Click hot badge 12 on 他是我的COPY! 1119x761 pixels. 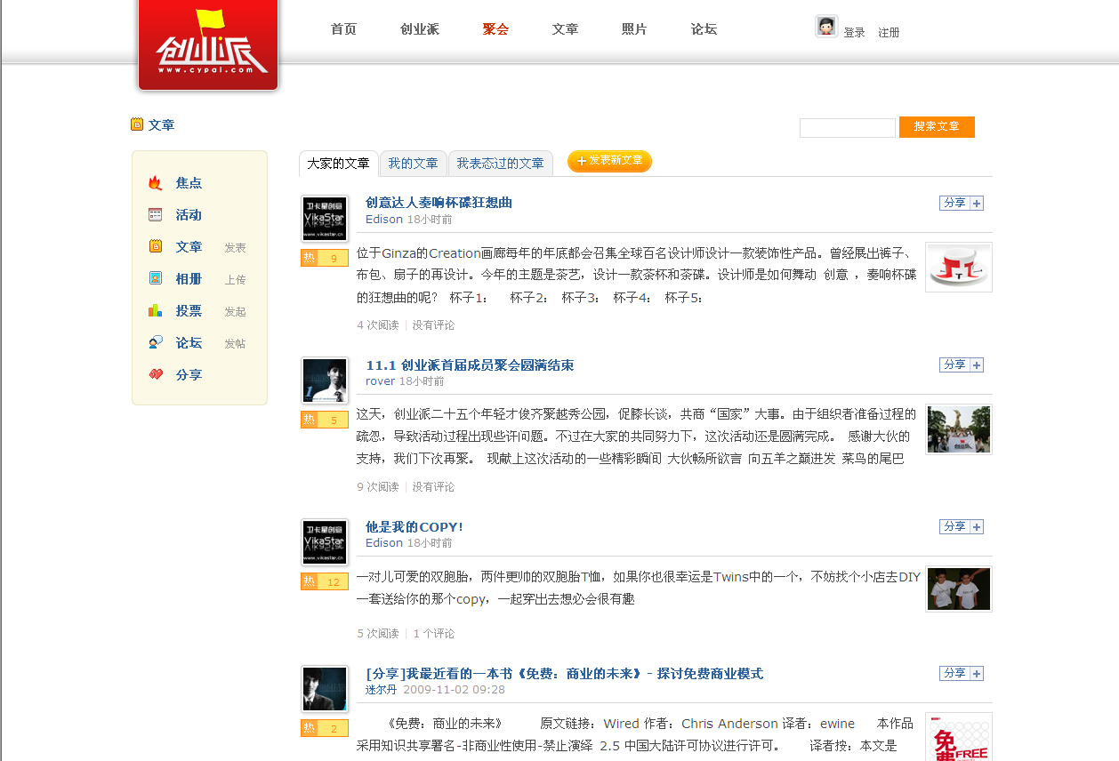click(325, 582)
